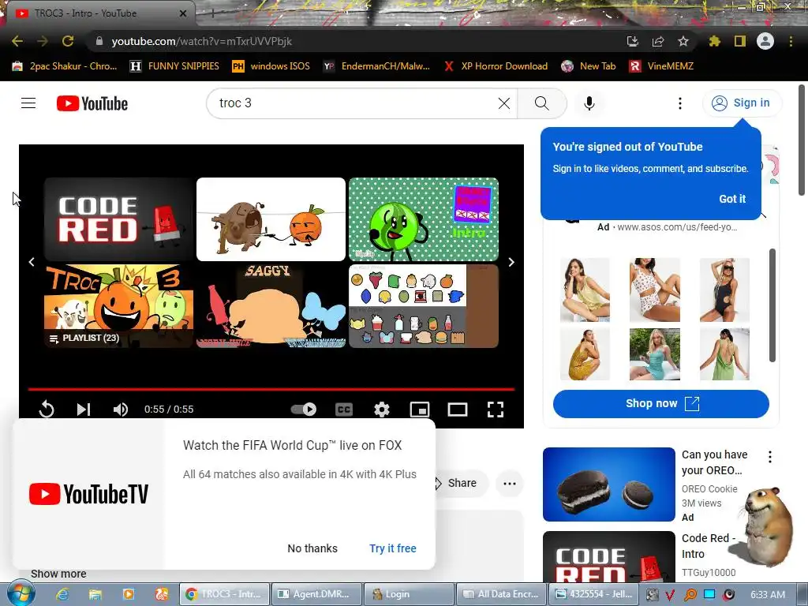Open OREO ad options menu
Screen dimensions: 808x606
(770, 457)
